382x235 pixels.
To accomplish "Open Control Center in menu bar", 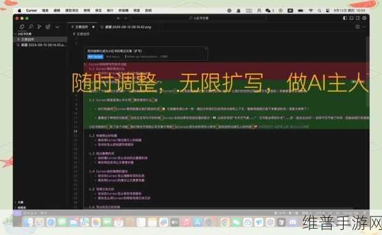I will pos(328,10).
